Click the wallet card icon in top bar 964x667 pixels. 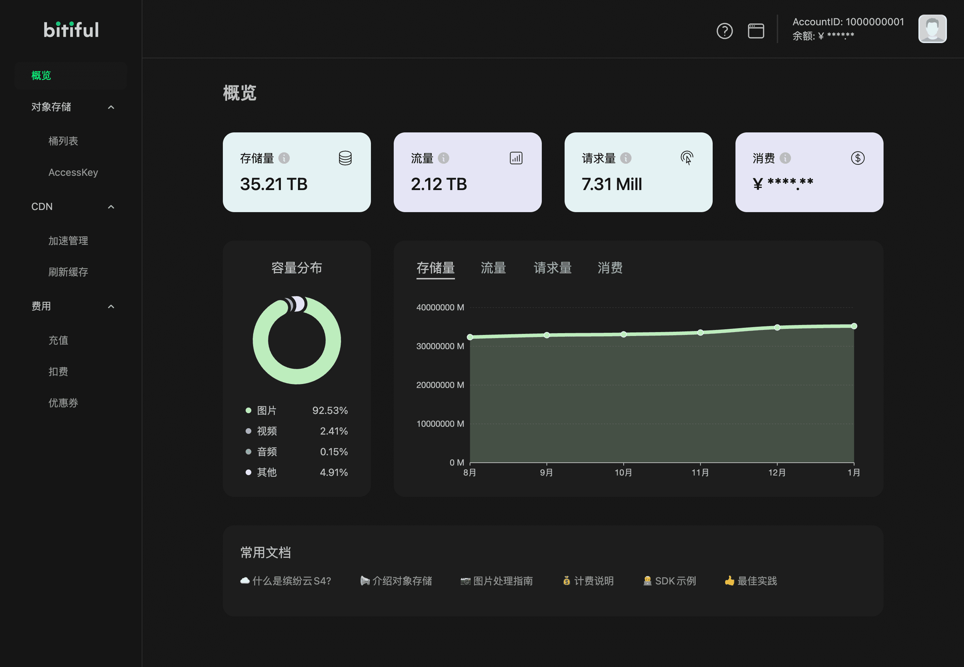coord(756,31)
